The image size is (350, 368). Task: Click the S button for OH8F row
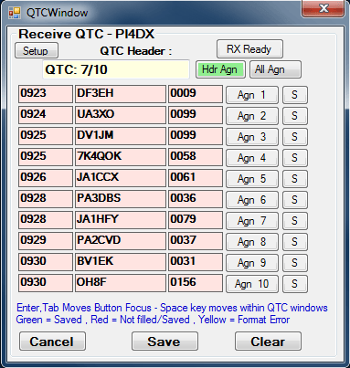[295, 284]
